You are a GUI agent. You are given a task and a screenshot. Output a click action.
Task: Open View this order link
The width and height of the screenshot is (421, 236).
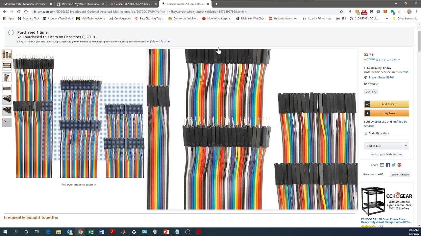pos(161,41)
